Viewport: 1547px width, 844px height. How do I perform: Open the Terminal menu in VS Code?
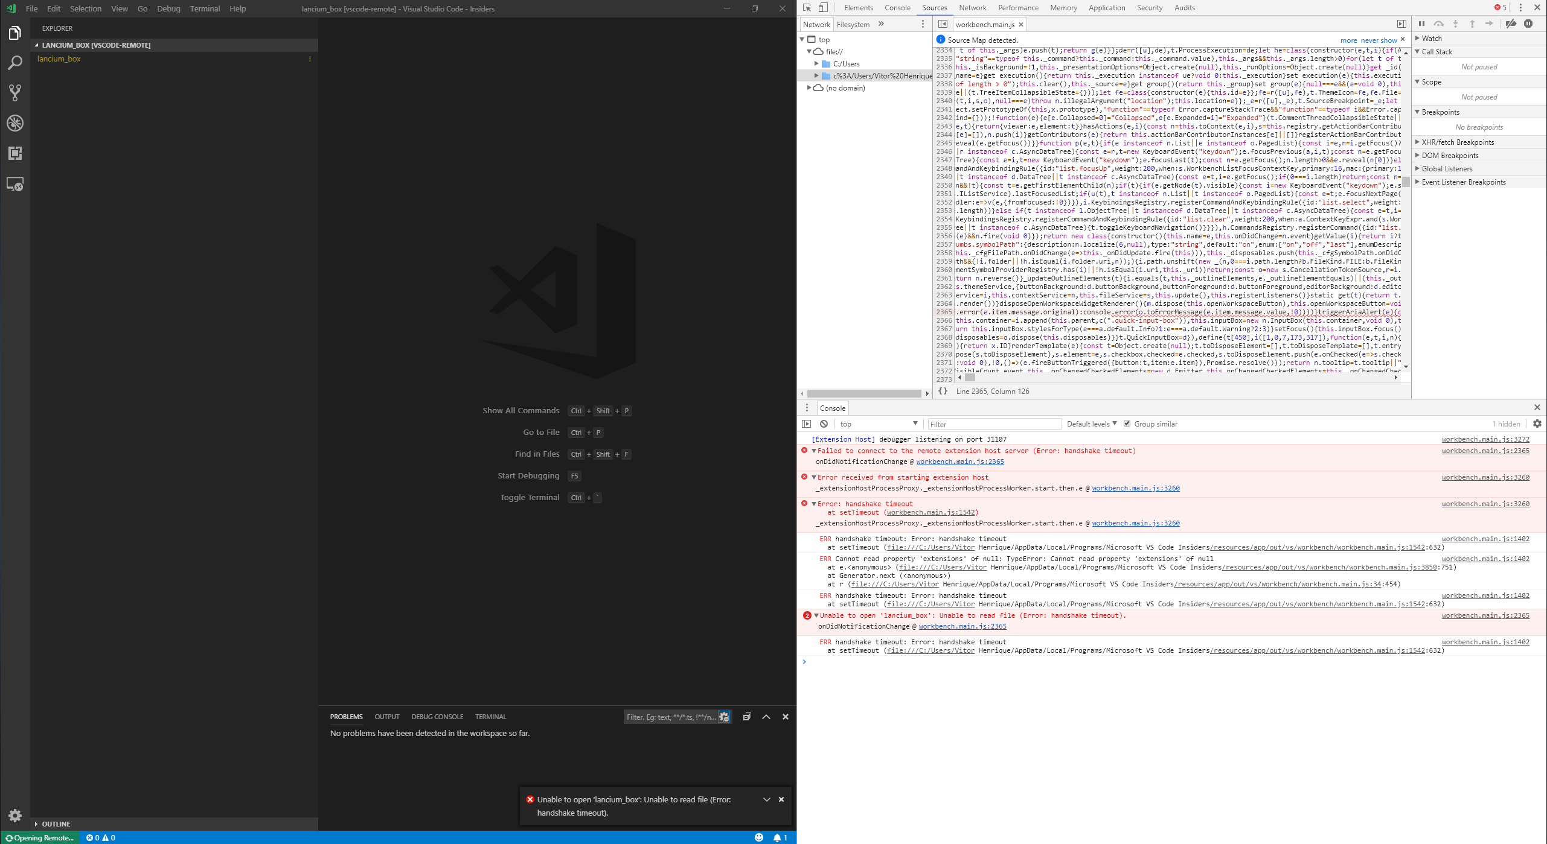[205, 8]
